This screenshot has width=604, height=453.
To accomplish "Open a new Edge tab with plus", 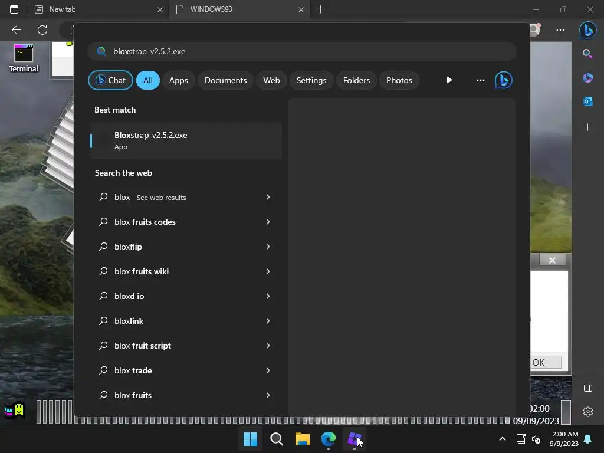I will (x=320, y=9).
